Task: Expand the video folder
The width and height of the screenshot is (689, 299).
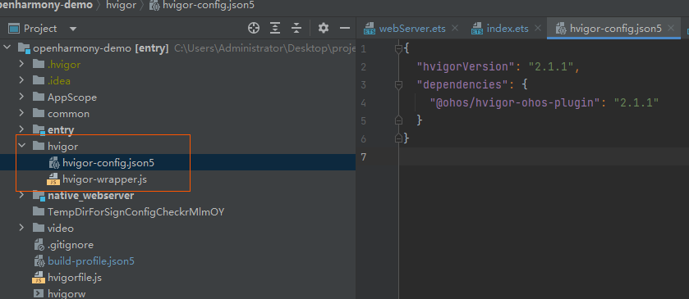Action: (21, 228)
